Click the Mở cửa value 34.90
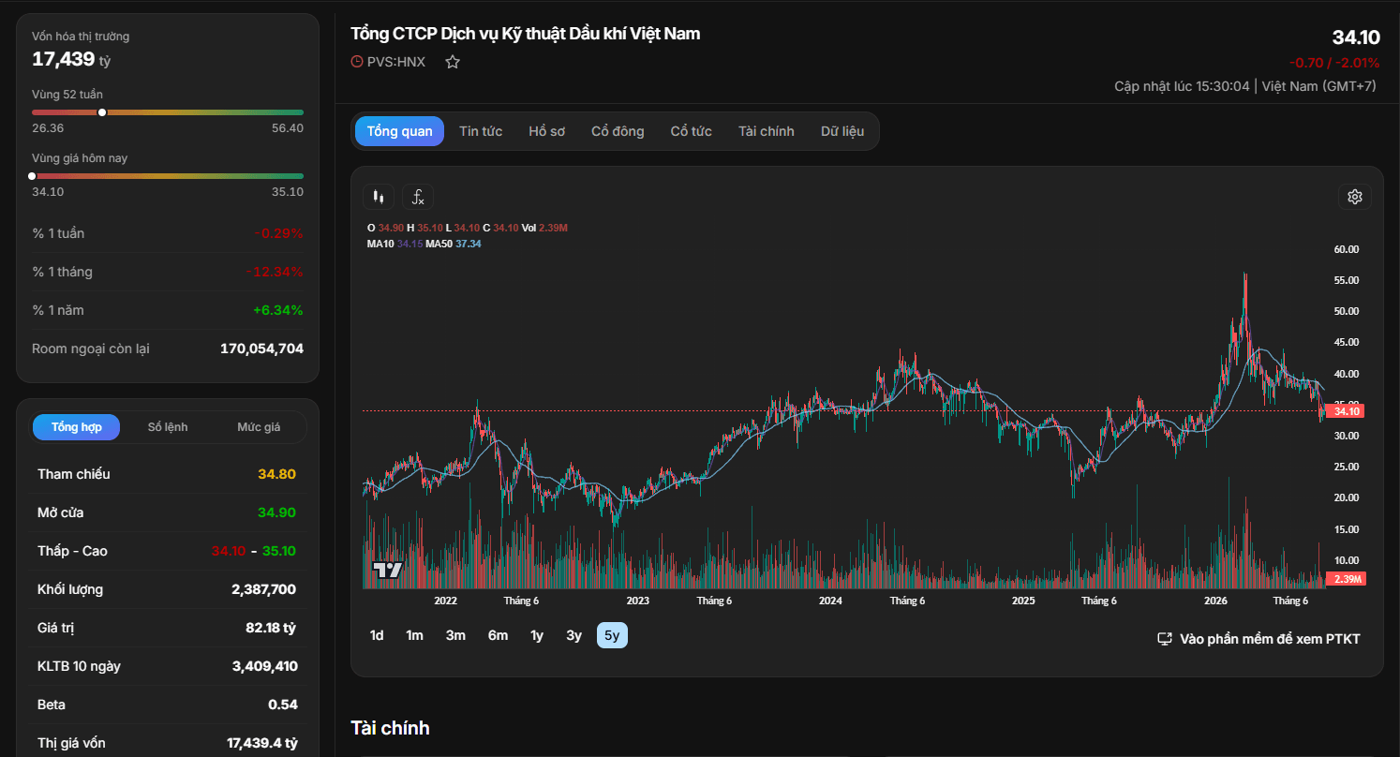Screen dimensions: 1400x757 277,512
